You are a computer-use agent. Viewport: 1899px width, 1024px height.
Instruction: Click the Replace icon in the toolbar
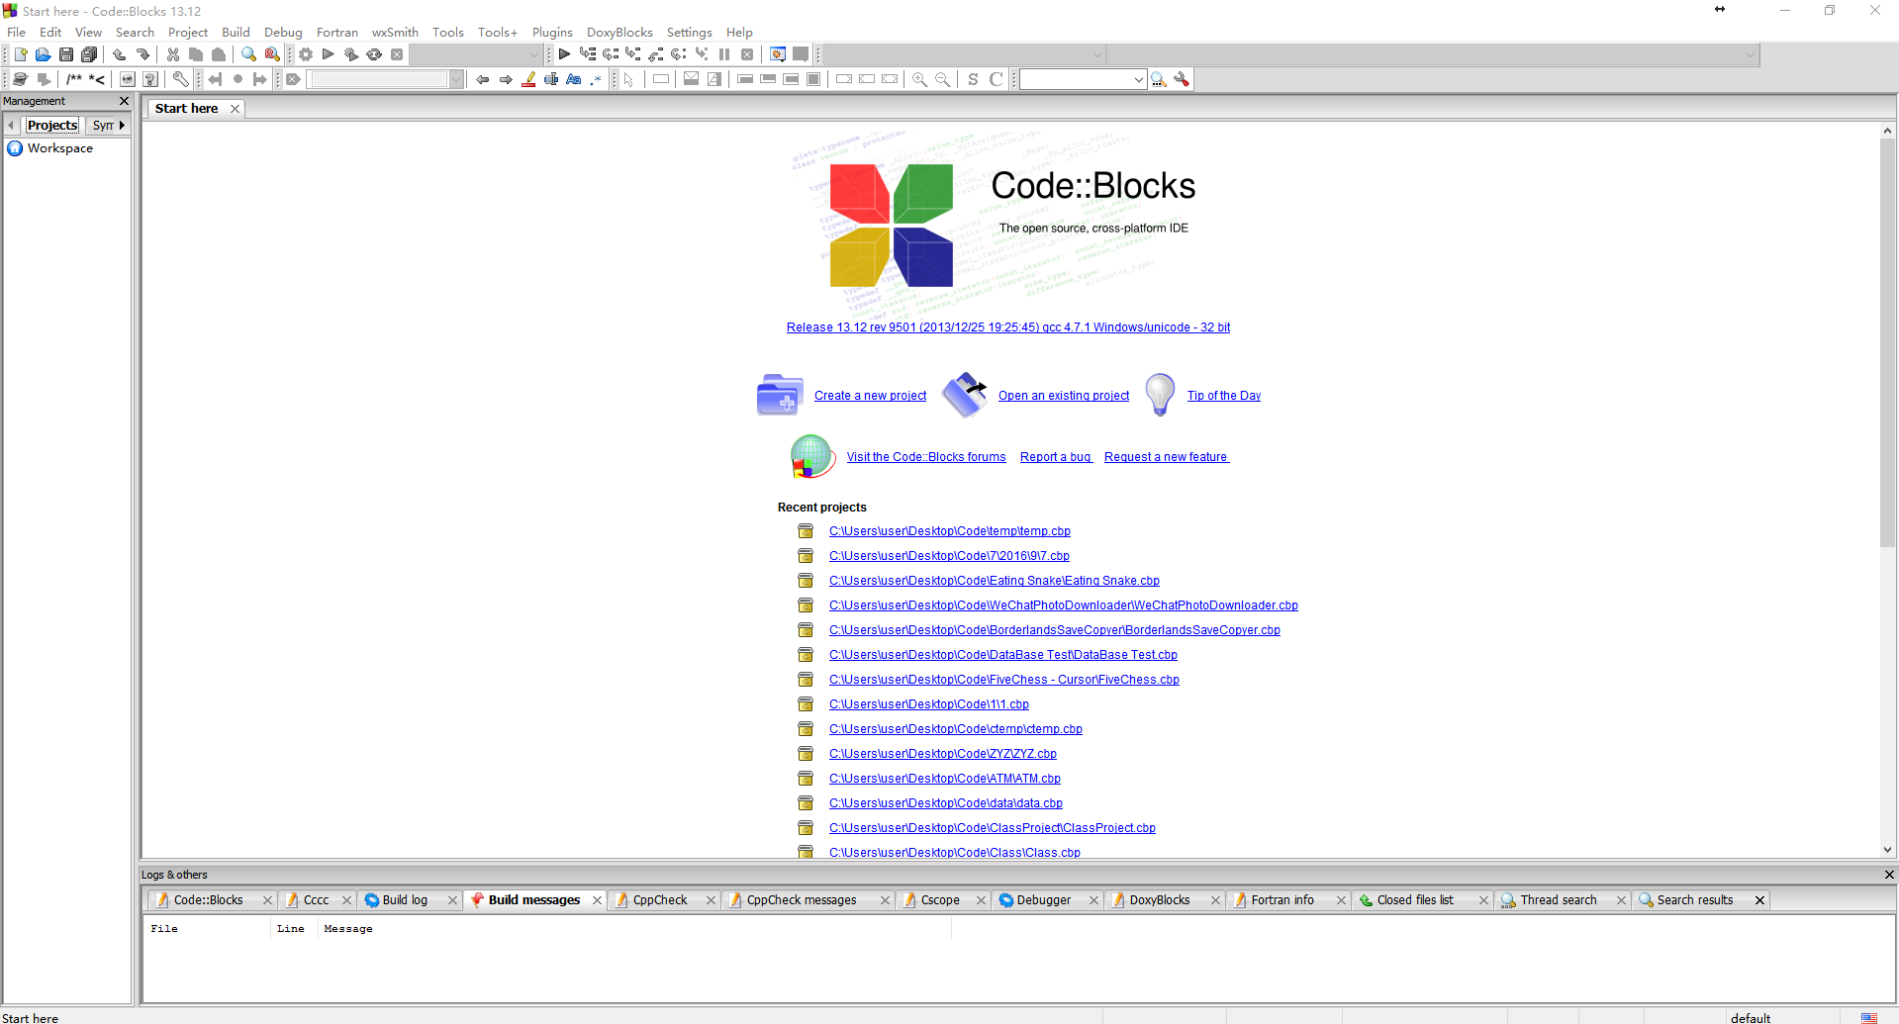pyautogui.click(x=272, y=54)
